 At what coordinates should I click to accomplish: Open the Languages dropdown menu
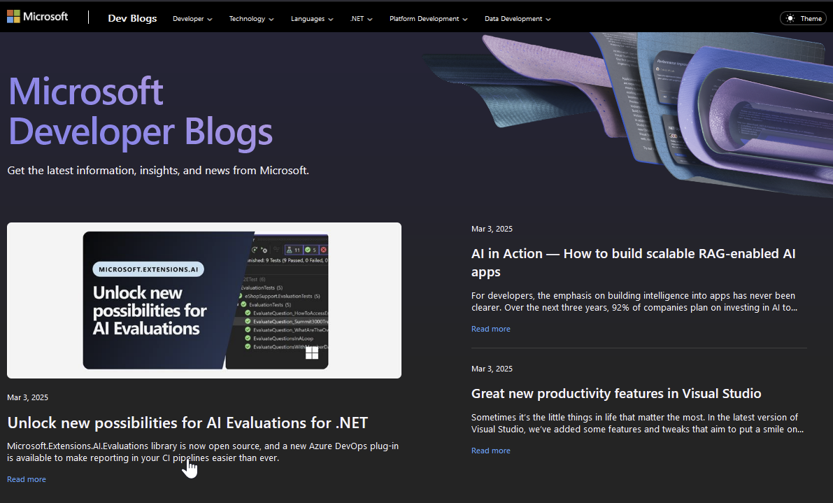coord(312,19)
